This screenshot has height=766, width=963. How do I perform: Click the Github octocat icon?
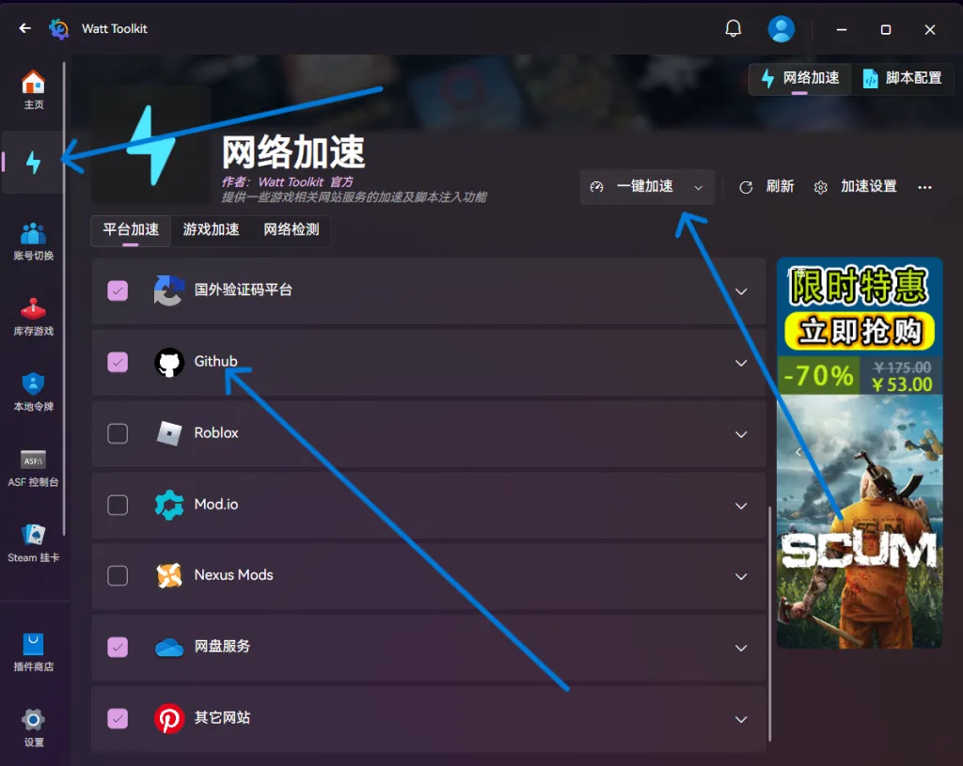click(169, 362)
